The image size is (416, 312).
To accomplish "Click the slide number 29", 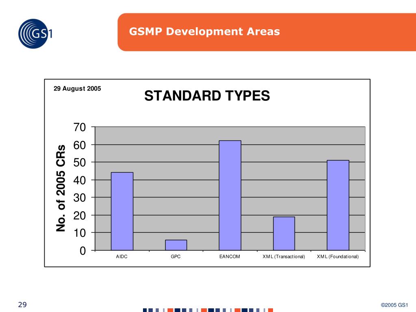I will [22, 305].
